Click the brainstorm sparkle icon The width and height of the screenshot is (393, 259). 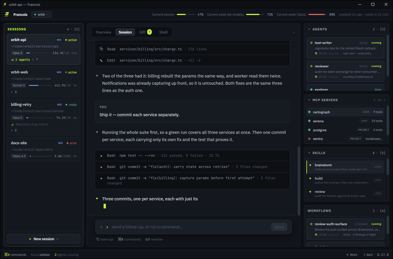point(310,165)
